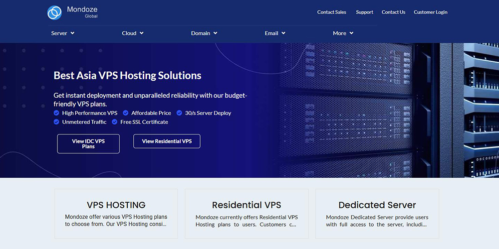The image size is (499, 249).
Task: Click checkmark icon before 30/s Server Deploy
Action: pos(179,113)
